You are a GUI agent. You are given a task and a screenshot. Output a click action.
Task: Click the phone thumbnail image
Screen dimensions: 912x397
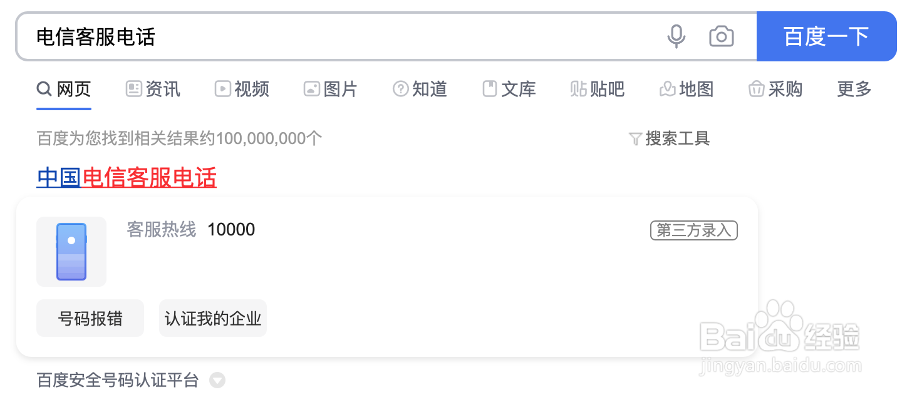(x=71, y=252)
